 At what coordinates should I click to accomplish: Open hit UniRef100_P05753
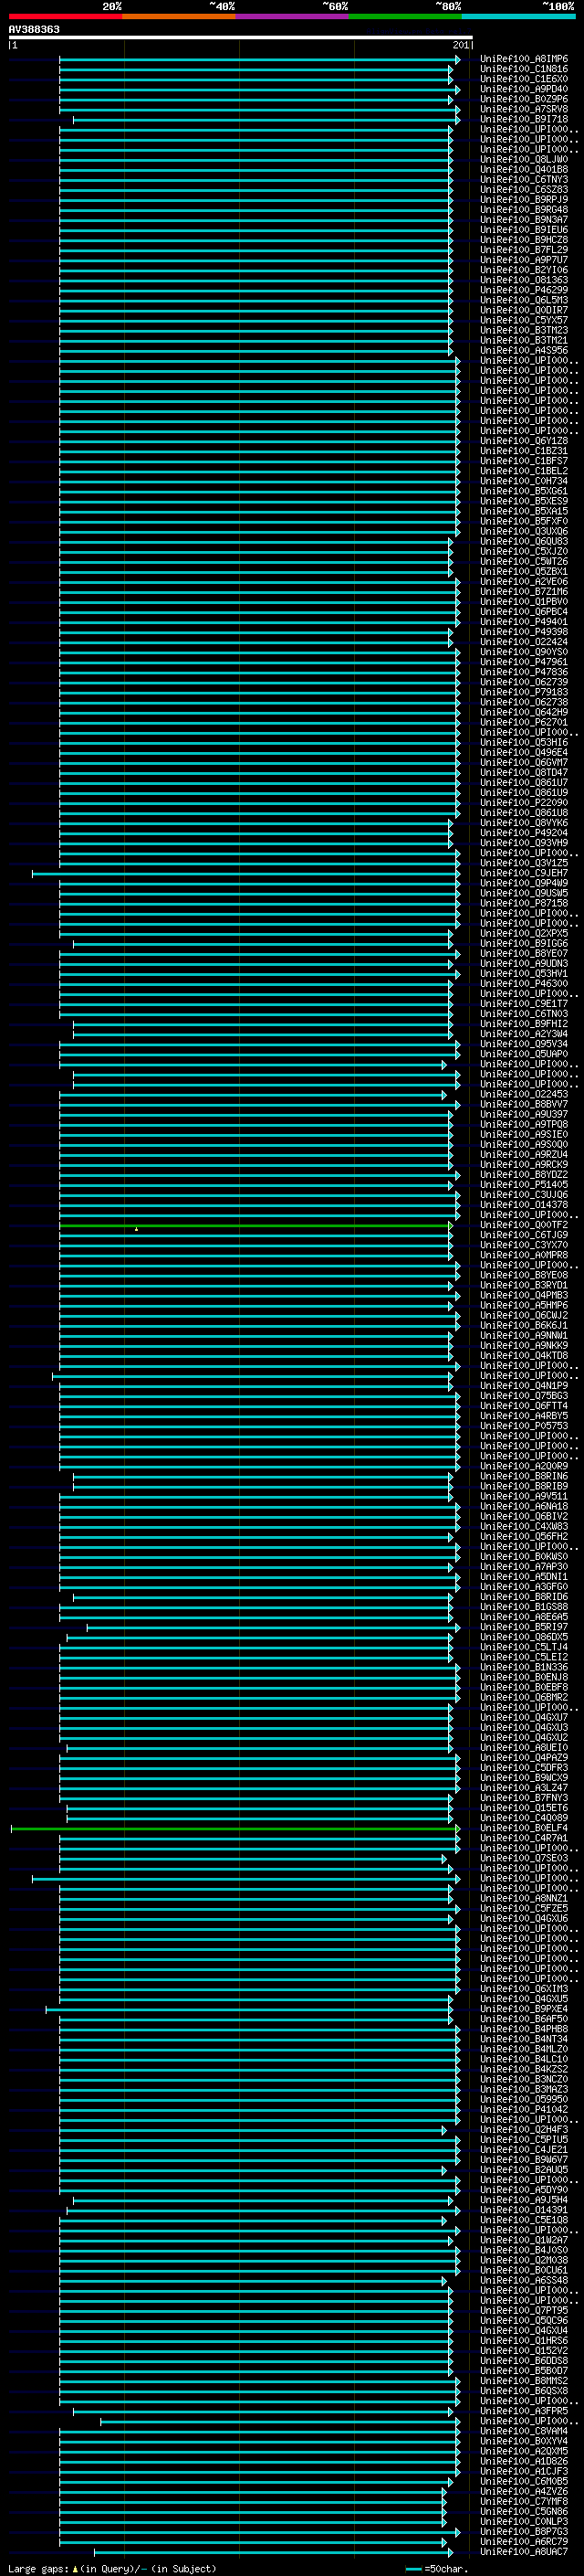pyautogui.click(x=523, y=1426)
